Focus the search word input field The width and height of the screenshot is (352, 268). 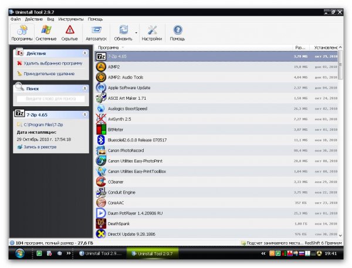[x=50, y=99]
